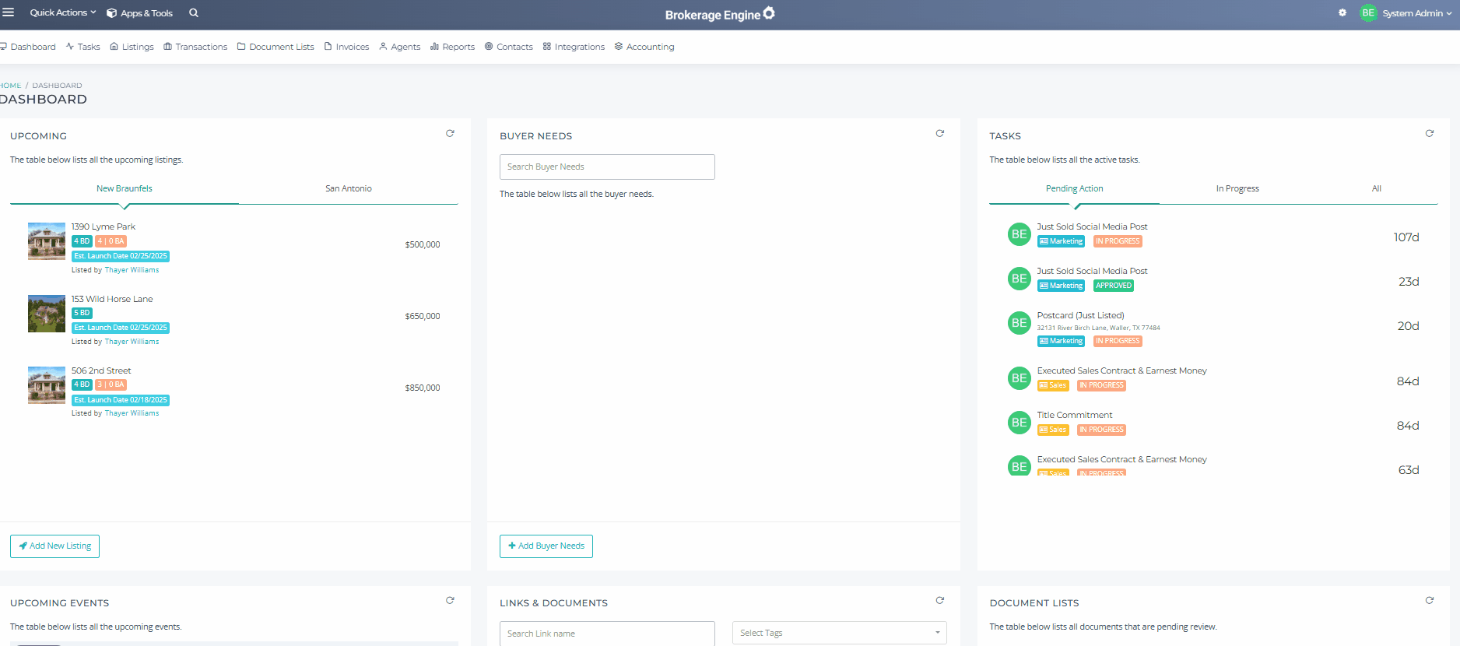This screenshot has width=1460, height=646.
Task: Open Tasks in navigation bar
Action: click(x=83, y=47)
